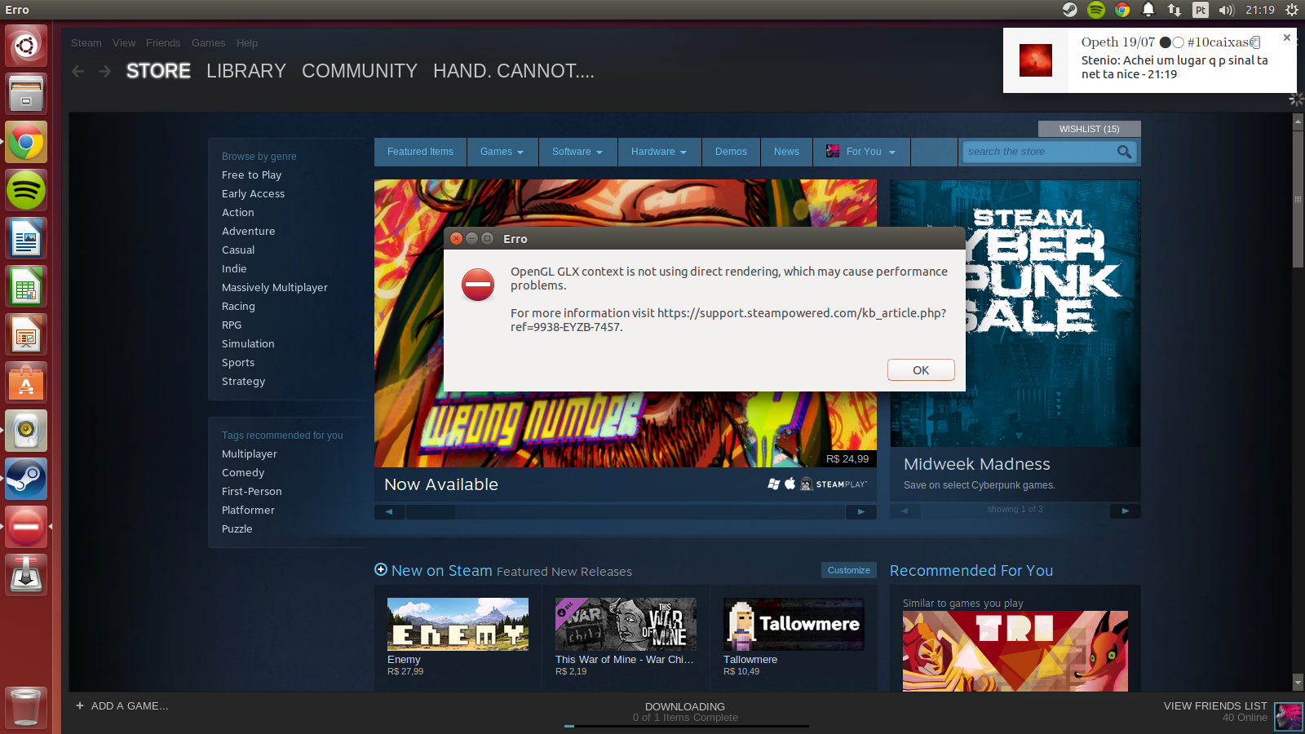Browse Free to Play genre
This screenshot has height=734, width=1305.
[251, 175]
